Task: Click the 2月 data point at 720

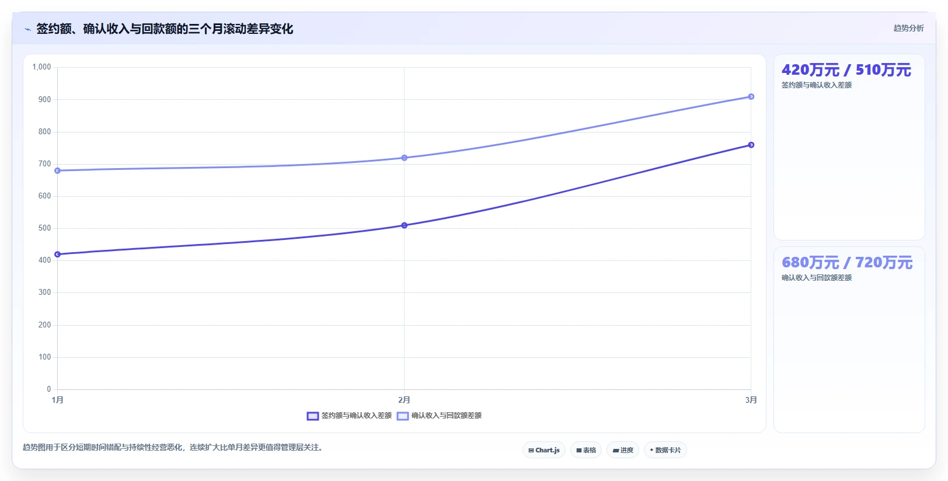Action: coord(404,158)
